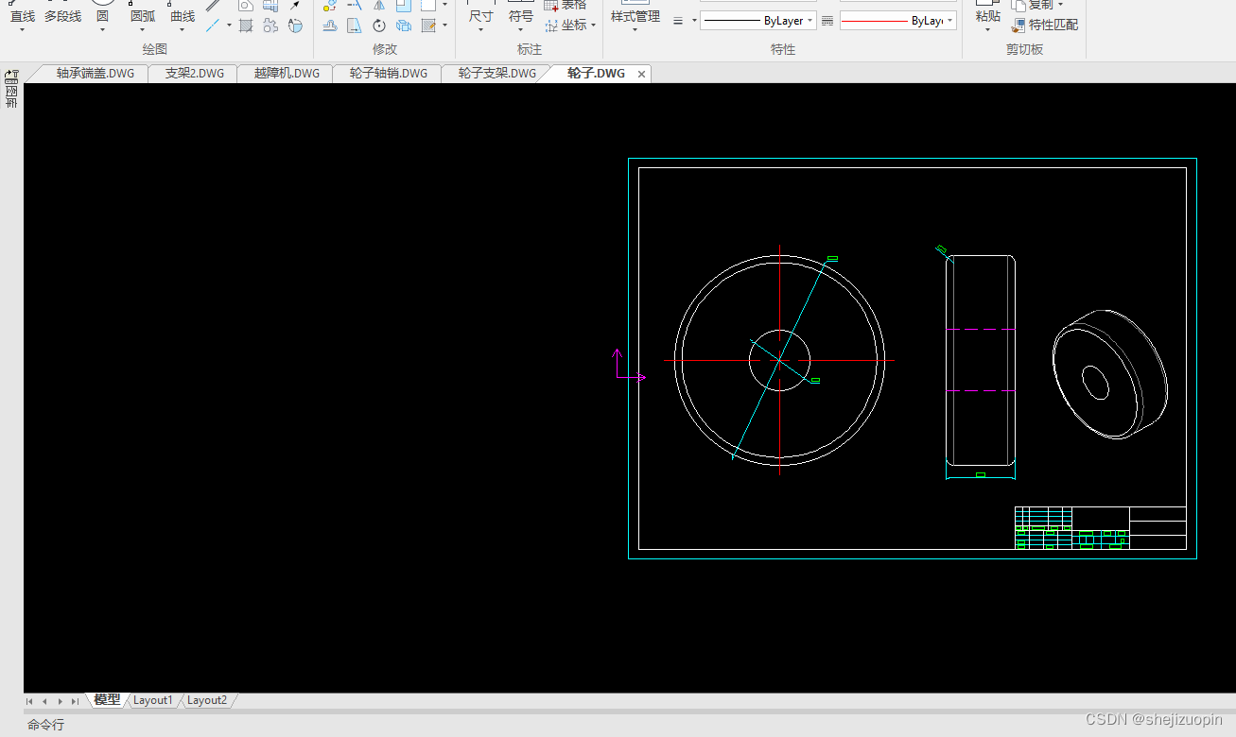The width and height of the screenshot is (1236, 737).
Task: Select the magenta dashed line in side view
Action: point(981,330)
